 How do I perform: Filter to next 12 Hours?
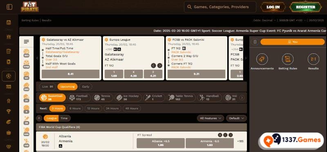93,108
